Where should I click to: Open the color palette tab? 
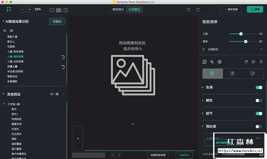pos(252,73)
